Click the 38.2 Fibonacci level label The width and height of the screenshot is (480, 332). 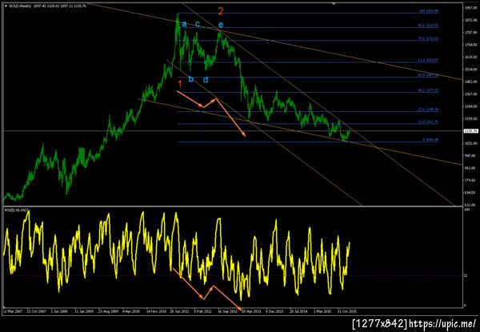[x=428, y=90]
